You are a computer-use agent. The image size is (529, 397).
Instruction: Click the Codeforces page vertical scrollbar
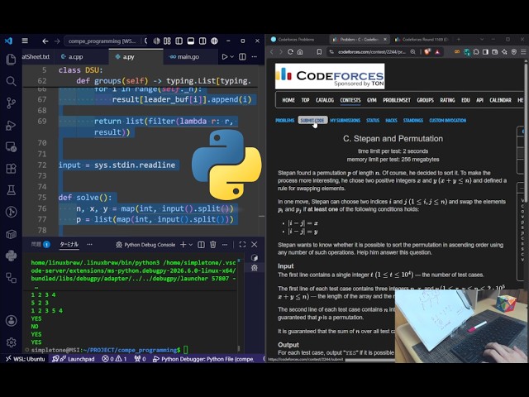(x=526, y=135)
